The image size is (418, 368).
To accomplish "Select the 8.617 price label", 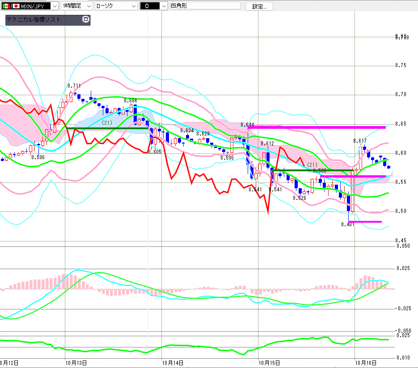I will [x=360, y=141].
